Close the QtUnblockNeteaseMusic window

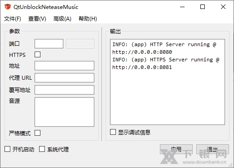coord(223,7)
